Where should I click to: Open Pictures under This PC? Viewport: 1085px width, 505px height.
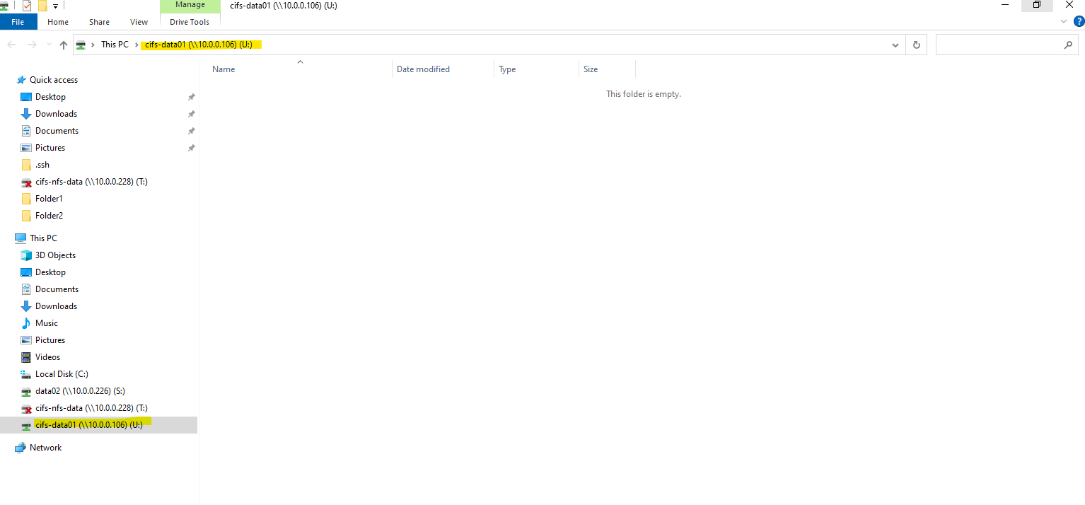tap(50, 340)
